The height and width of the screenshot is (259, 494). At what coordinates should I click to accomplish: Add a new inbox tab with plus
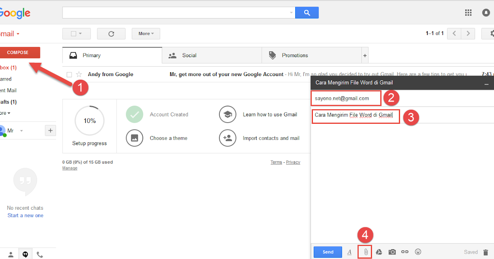tap(365, 55)
